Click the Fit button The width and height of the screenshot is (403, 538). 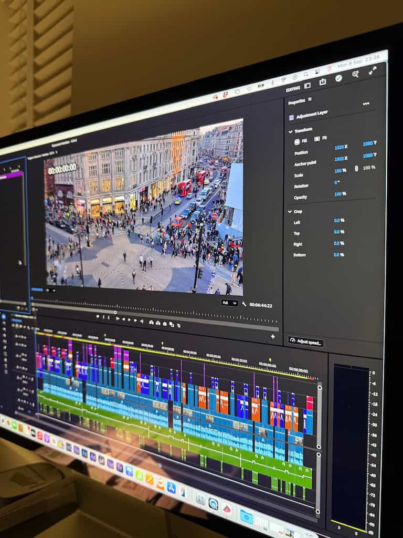coord(321,138)
